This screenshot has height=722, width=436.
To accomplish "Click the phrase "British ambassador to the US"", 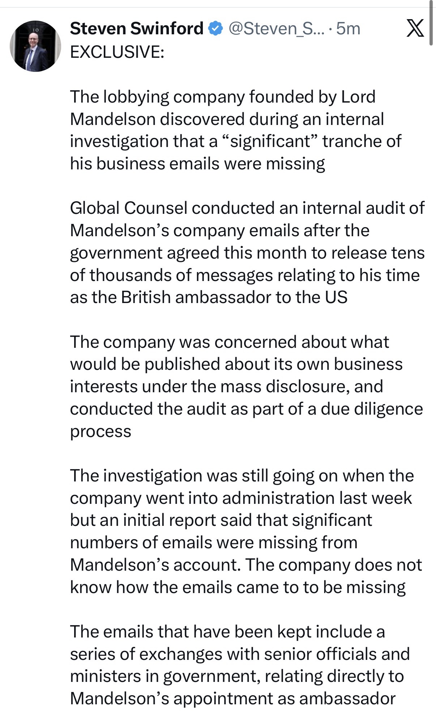I will [234, 297].
